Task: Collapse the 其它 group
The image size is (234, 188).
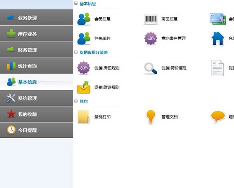Action: tap(76, 101)
